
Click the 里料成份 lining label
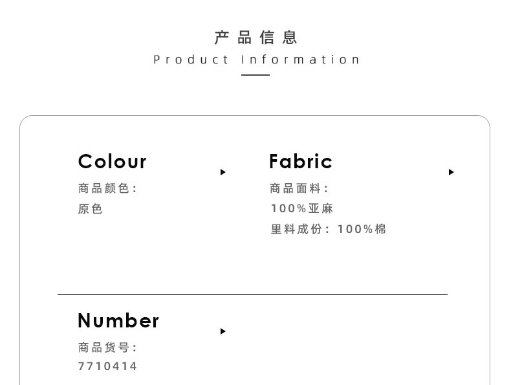[x=299, y=229]
